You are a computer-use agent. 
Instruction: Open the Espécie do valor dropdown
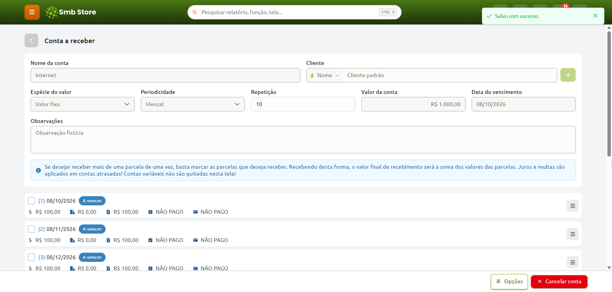[83, 104]
